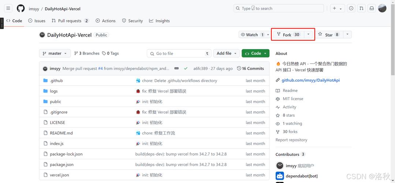Open the user avatar menu
Viewport: 395px width, 183px height.
382,8
